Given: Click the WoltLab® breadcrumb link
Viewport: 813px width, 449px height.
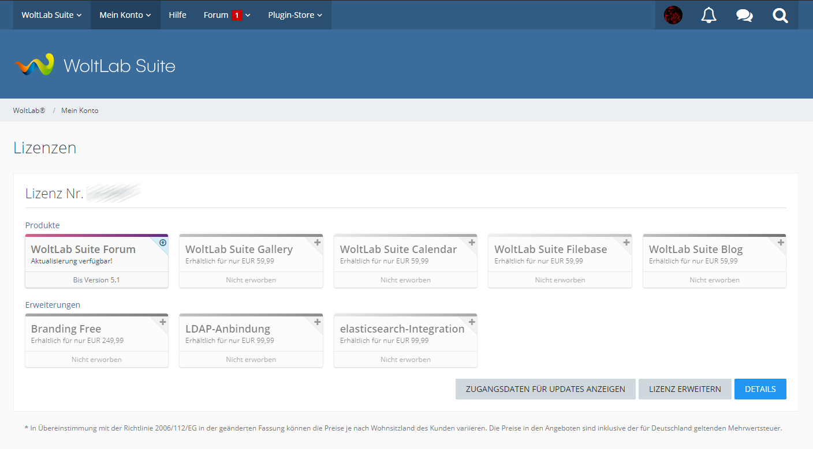Looking at the screenshot, I should [x=29, y=110].
